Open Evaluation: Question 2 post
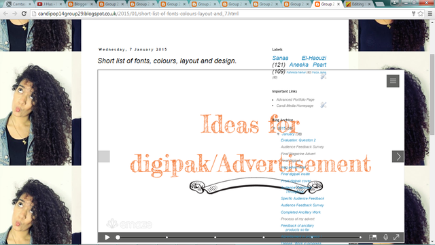This screenshot has height=245, width=435. click(298, 140)
